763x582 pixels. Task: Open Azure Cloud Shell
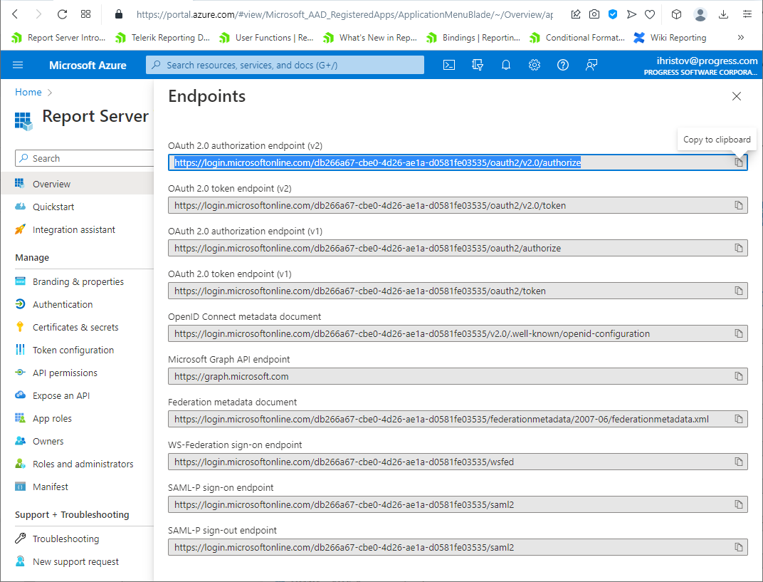click(449, 65)
